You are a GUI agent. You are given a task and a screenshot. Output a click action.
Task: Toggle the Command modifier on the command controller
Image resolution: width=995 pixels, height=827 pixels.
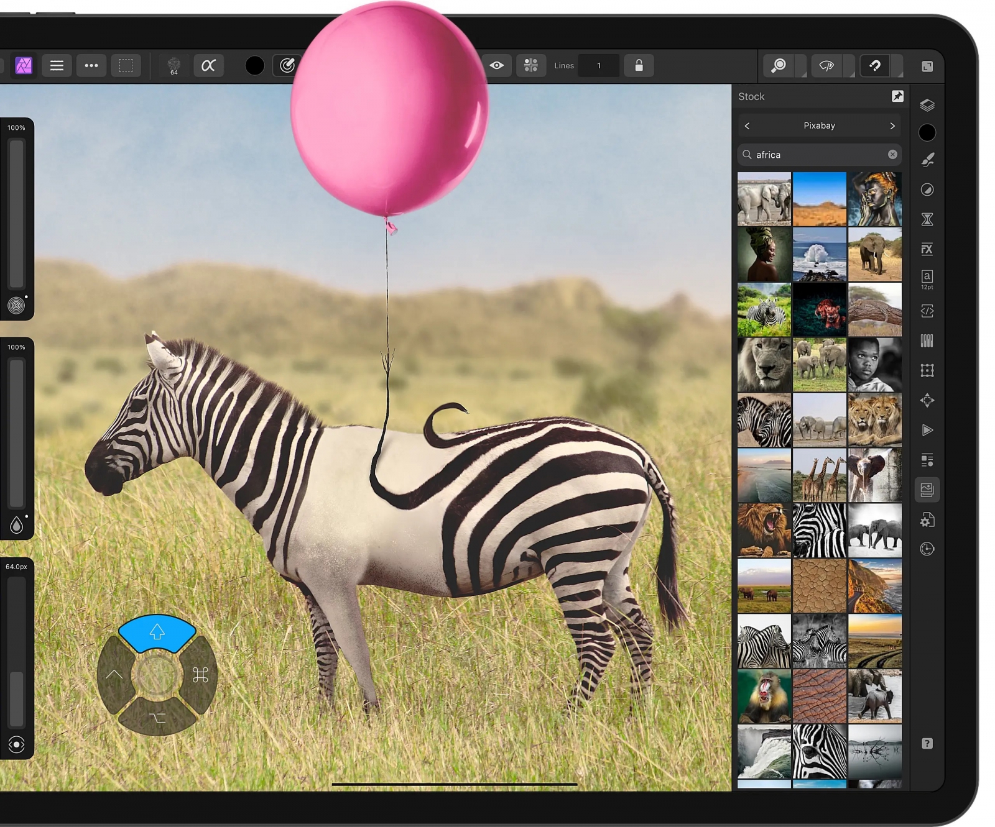pyautogui.click(x=200, y=675)
